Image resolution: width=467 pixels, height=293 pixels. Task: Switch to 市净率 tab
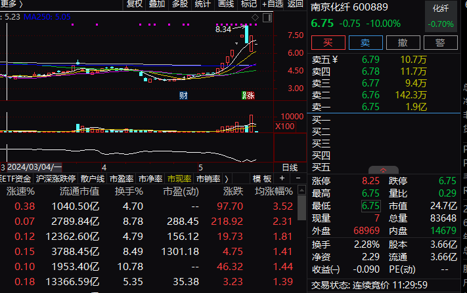click(150, 178)
